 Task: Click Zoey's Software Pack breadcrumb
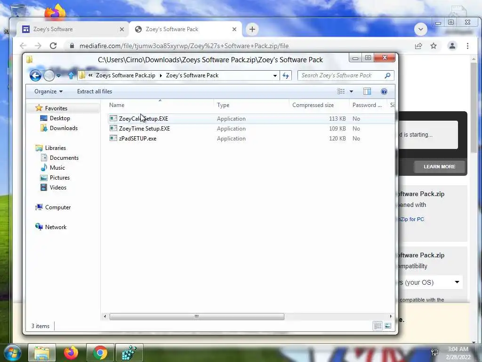click(192, 75)
